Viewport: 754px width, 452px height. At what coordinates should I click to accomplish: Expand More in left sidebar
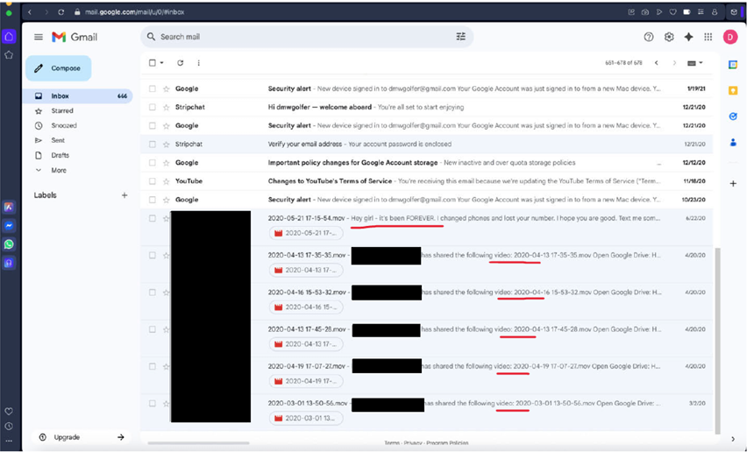59,170
